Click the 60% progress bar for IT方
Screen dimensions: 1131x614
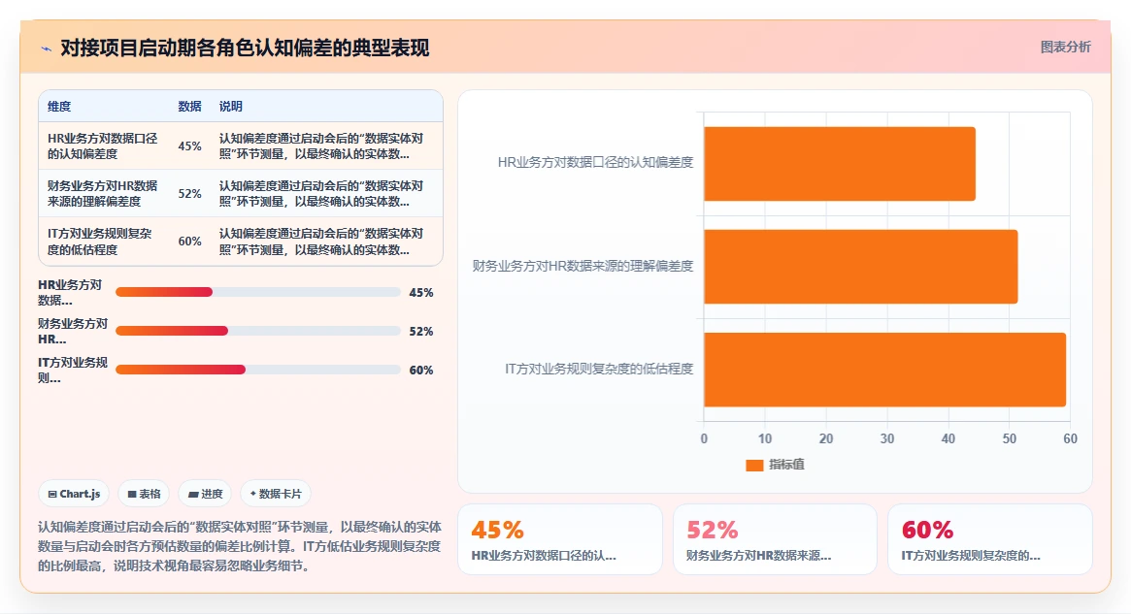coord(257,370)
